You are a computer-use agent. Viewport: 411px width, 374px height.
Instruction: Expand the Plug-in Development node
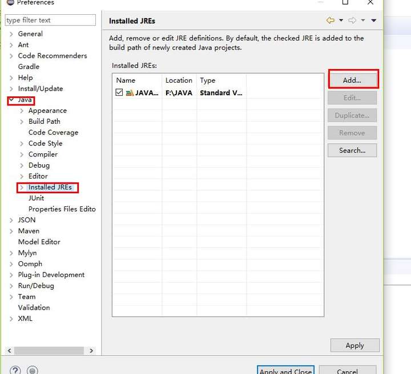[11, 275]
